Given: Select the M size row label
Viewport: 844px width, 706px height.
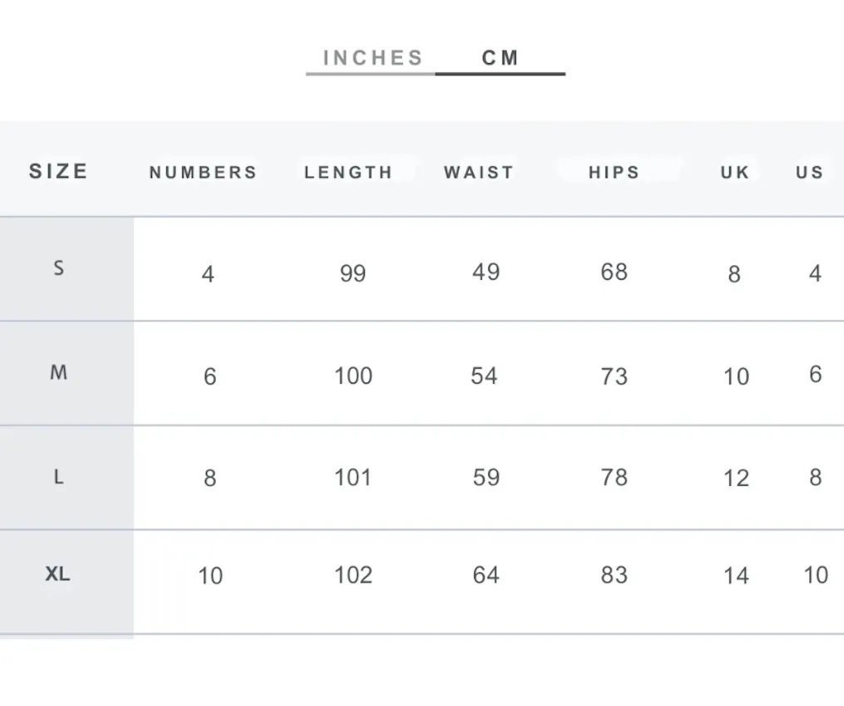Looking at the screenshot, I should (59, 372).
